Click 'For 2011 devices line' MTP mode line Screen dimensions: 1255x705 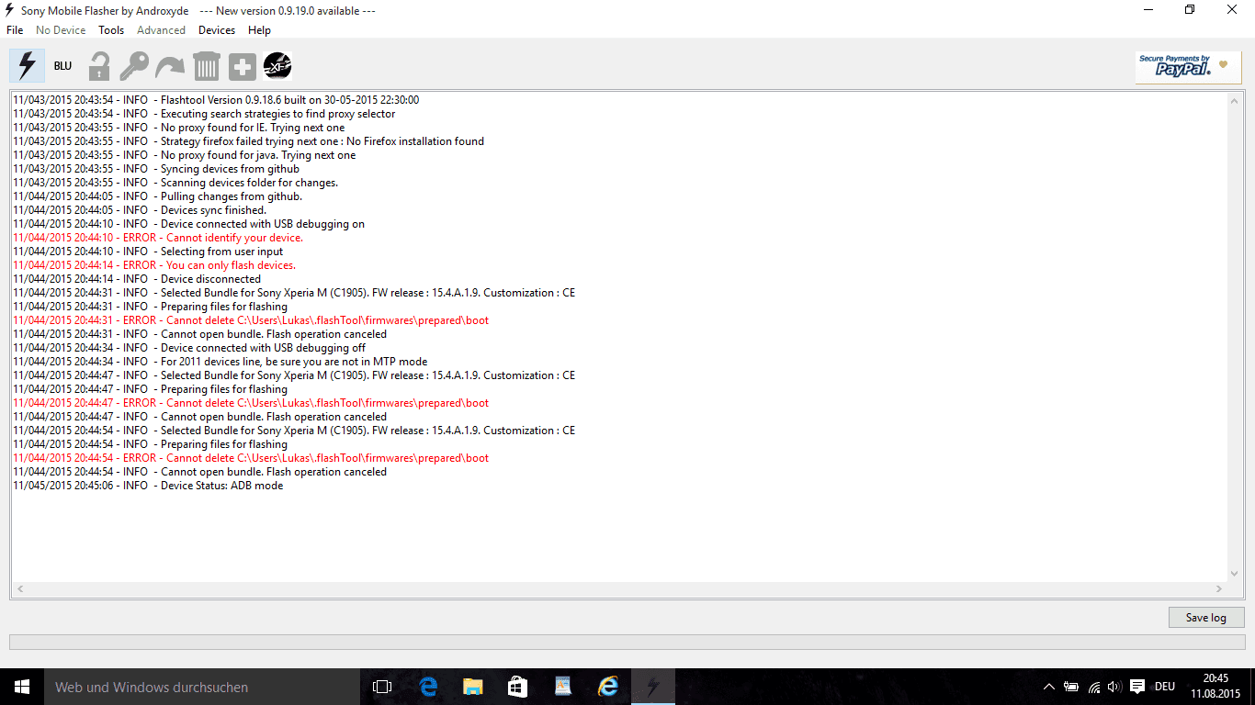click(220, 362)
